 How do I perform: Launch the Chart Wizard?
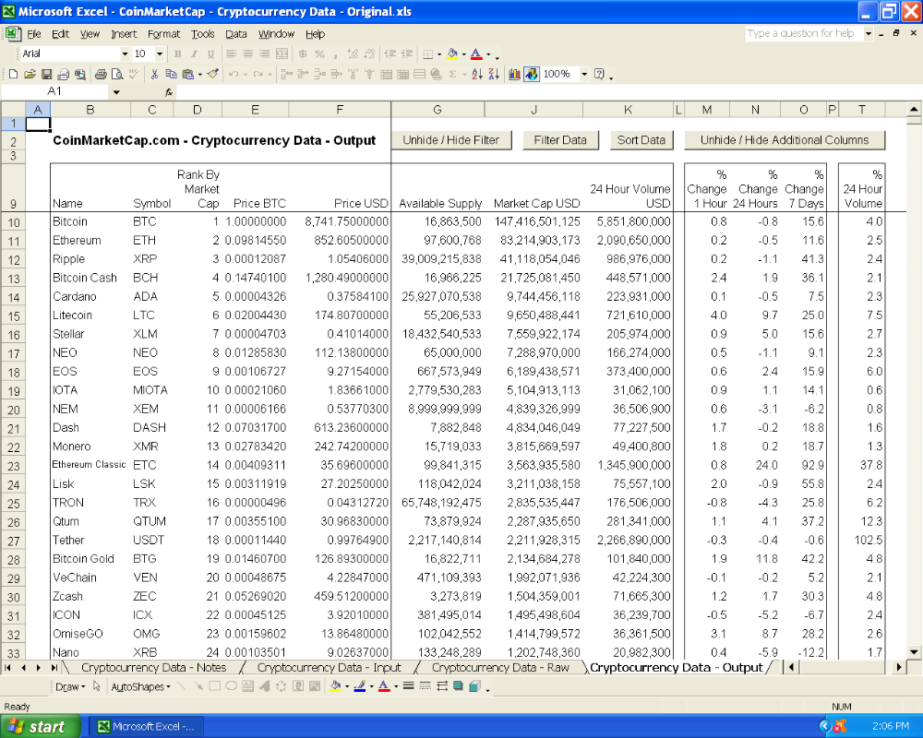click(514, 74)
